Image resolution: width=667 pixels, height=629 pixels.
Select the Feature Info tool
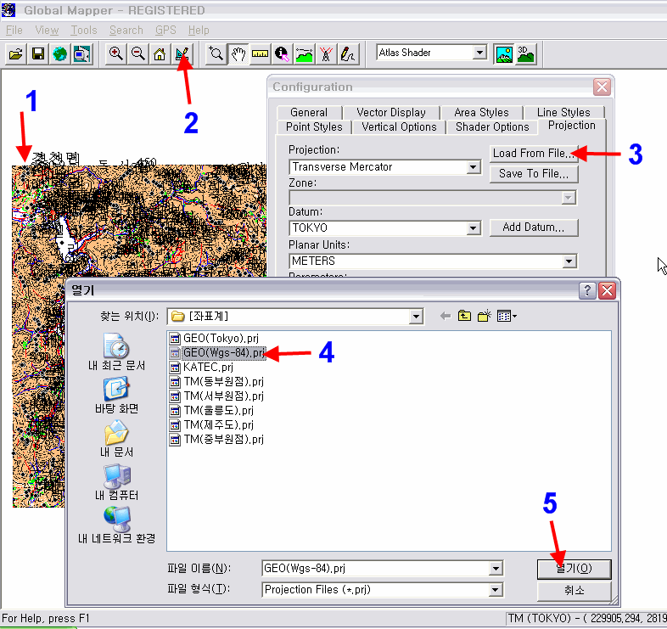tap(282, 54)
